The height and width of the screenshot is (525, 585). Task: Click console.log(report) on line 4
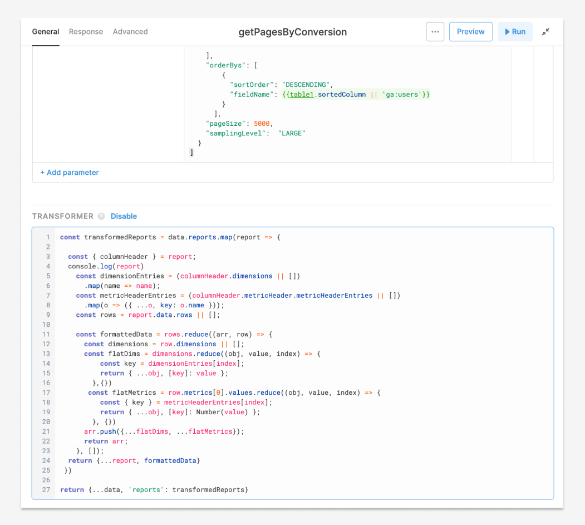click(x=106, y=267)
